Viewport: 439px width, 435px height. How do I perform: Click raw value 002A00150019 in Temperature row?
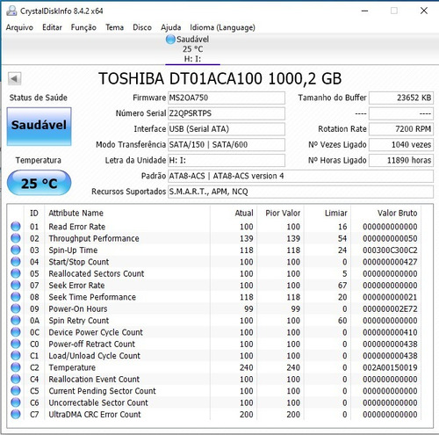(390, 367)
